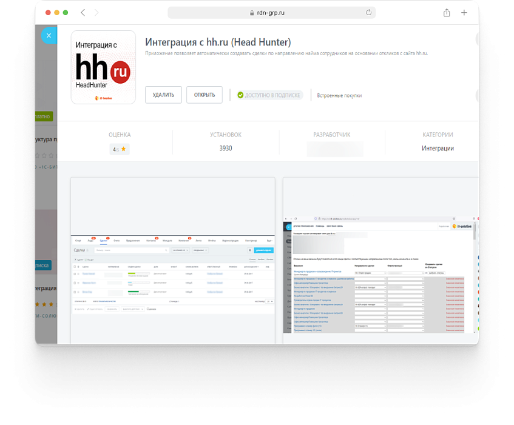Click the rdn-grp.ru address bar

pos(271,13)
